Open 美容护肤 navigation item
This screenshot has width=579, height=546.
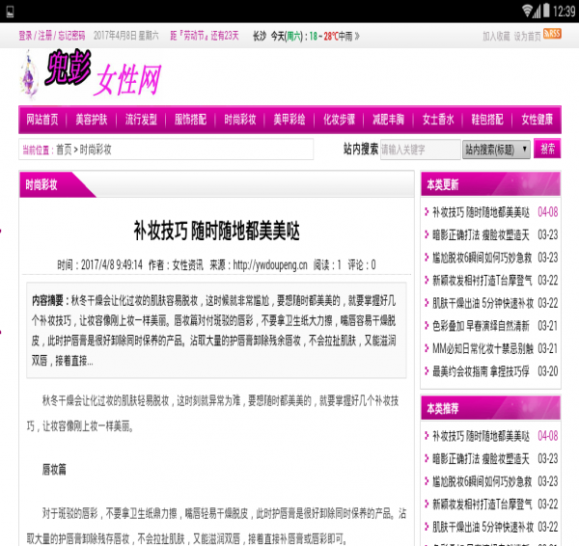[92, 120]
